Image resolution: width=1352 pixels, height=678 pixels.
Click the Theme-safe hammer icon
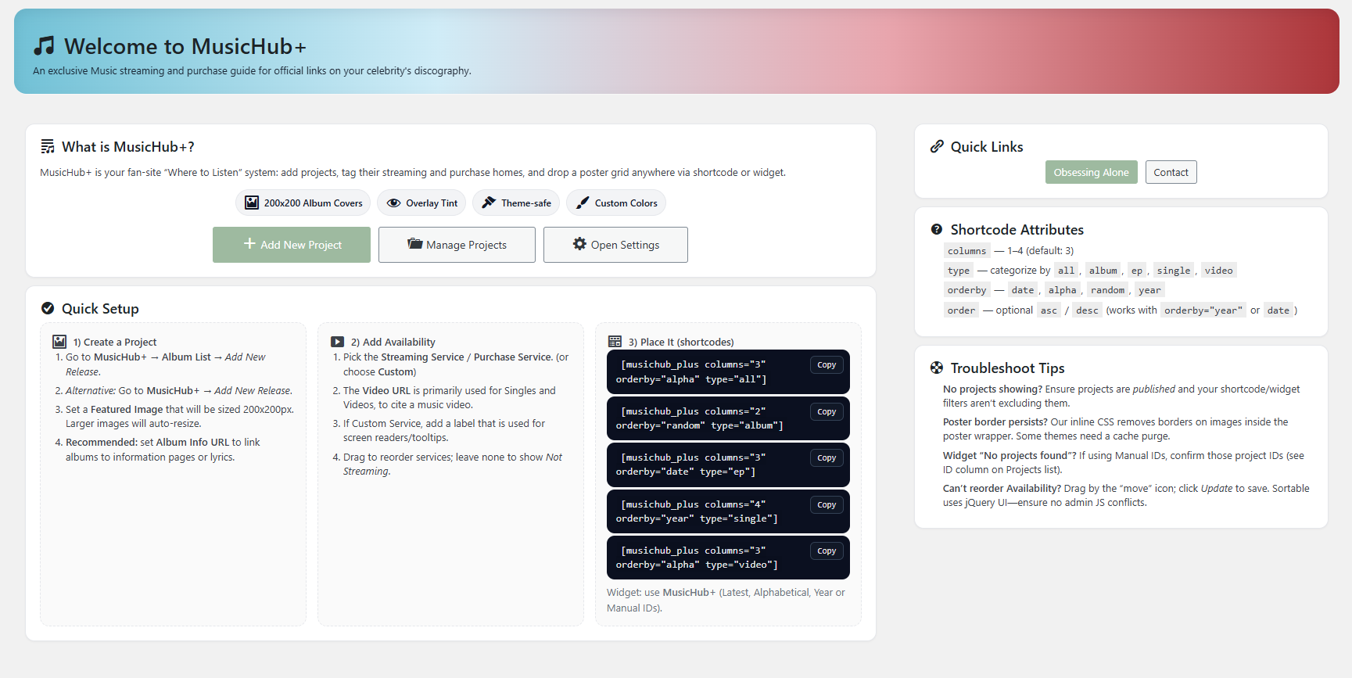(489, 203)
